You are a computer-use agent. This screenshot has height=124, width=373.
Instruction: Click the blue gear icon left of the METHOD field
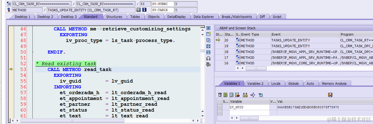9,10
